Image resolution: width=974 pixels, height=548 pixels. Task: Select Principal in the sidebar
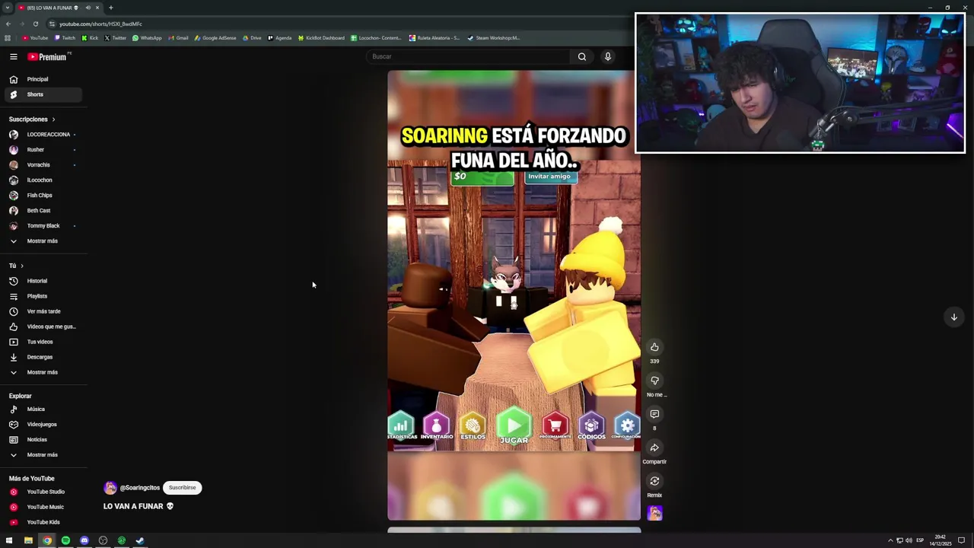[x=43, y=79]
